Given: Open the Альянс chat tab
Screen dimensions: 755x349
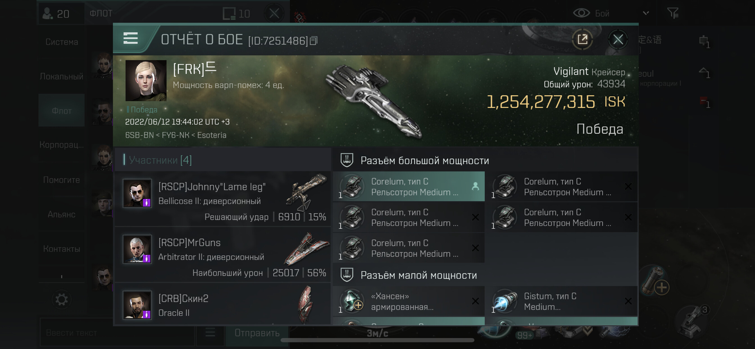Looking at the screenshot, I should pyautogui.click(x=62, y=214).
